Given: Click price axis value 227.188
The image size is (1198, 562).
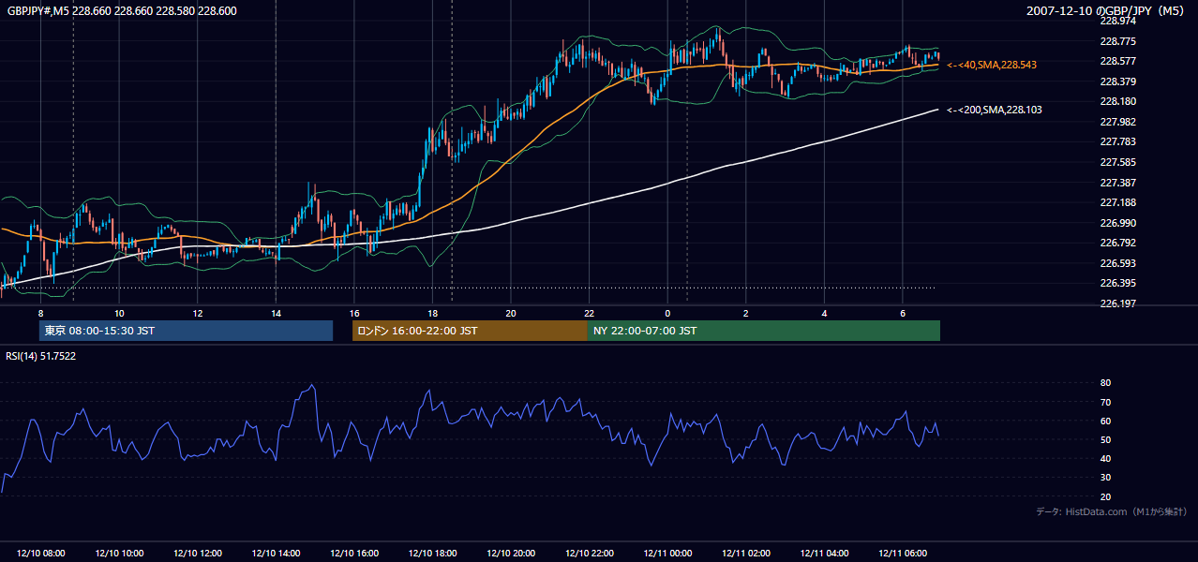Looking at the screenshot, I should coord(1118,202).
